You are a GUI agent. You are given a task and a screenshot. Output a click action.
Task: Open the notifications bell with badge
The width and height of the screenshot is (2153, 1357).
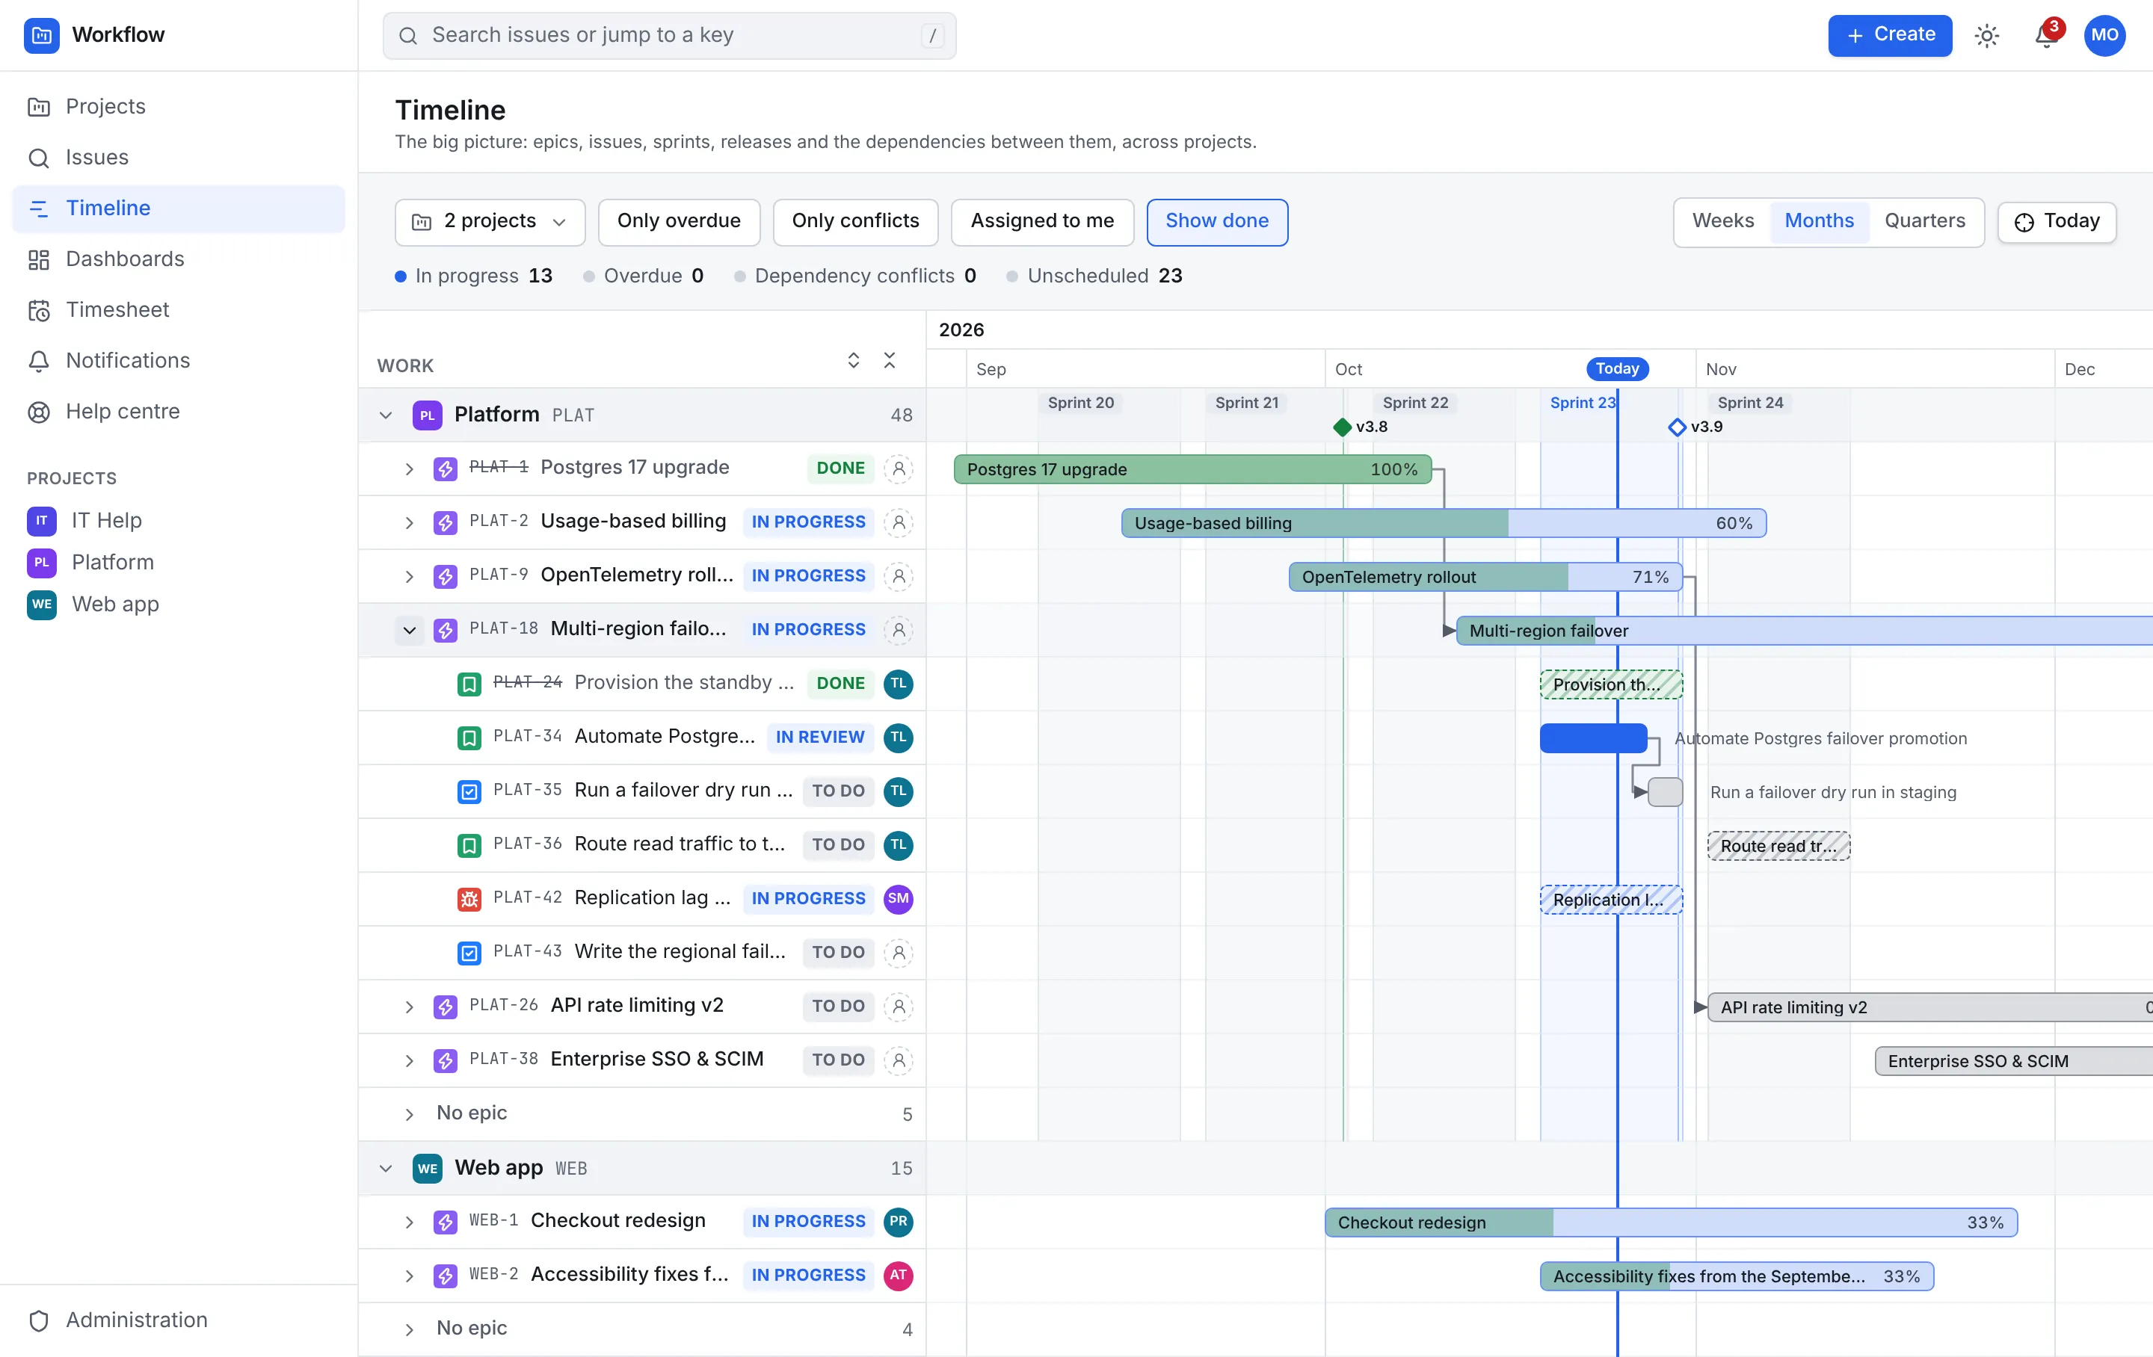(x=2047, y=36)
